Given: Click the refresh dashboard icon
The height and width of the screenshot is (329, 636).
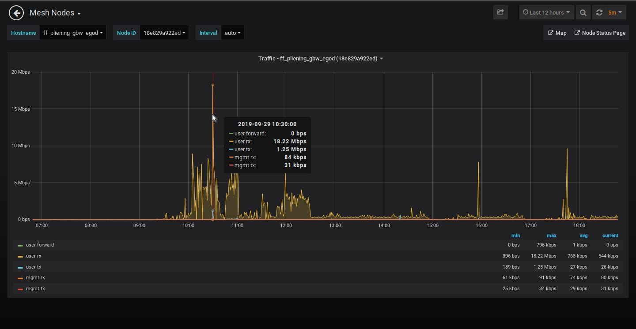Looking at the screenshot, I should [x=599, y=13].
